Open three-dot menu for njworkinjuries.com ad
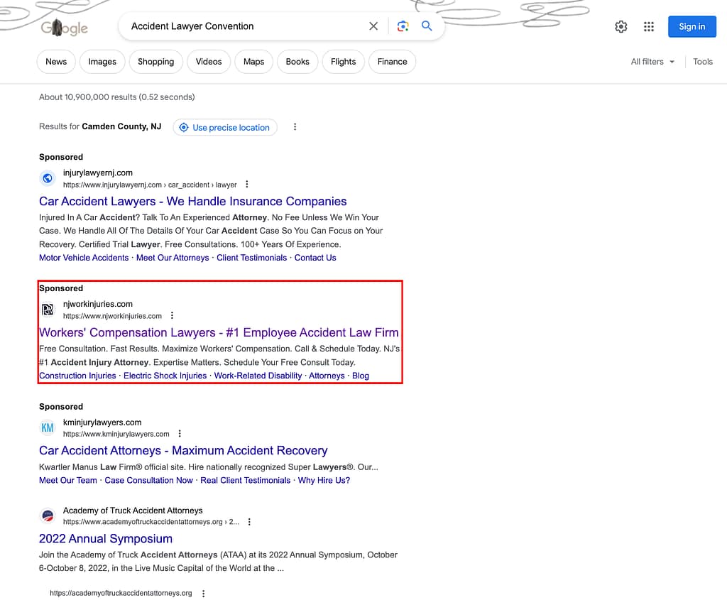 172,316
